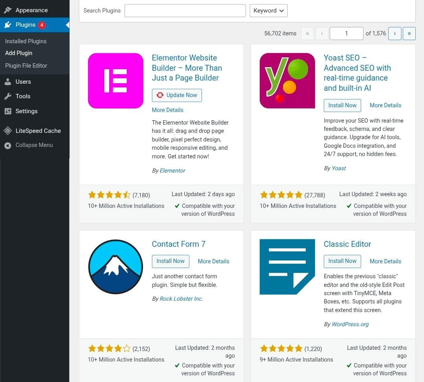Focus the Search Plugins text field

(185, 11)
